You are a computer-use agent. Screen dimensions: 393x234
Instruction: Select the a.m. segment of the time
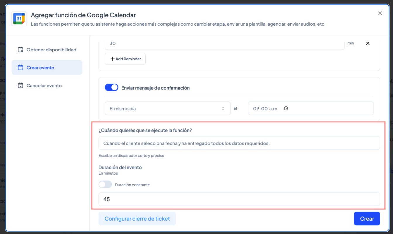(274, 108)
